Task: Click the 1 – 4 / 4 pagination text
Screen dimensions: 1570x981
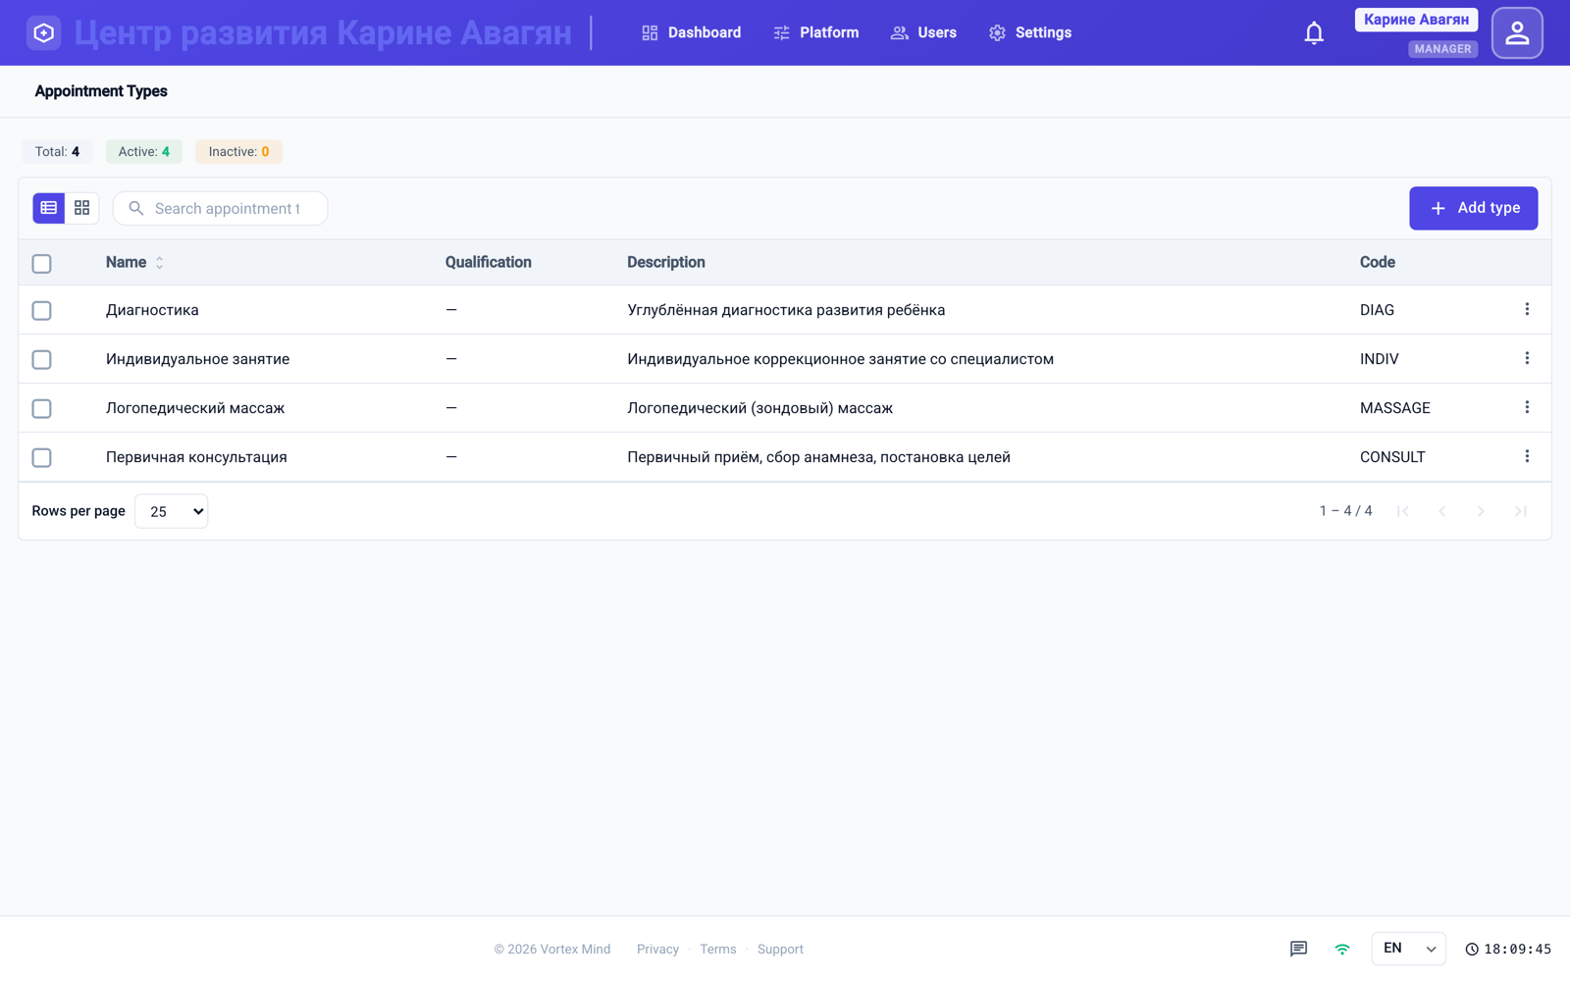Action: [x=1345, y=511]
